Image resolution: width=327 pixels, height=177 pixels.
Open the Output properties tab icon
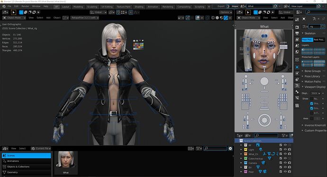pyautogui.click(x=297, y=33)
